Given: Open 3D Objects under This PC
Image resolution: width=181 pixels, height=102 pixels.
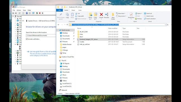Looking at the screenshot, I should tap(66, 63).
